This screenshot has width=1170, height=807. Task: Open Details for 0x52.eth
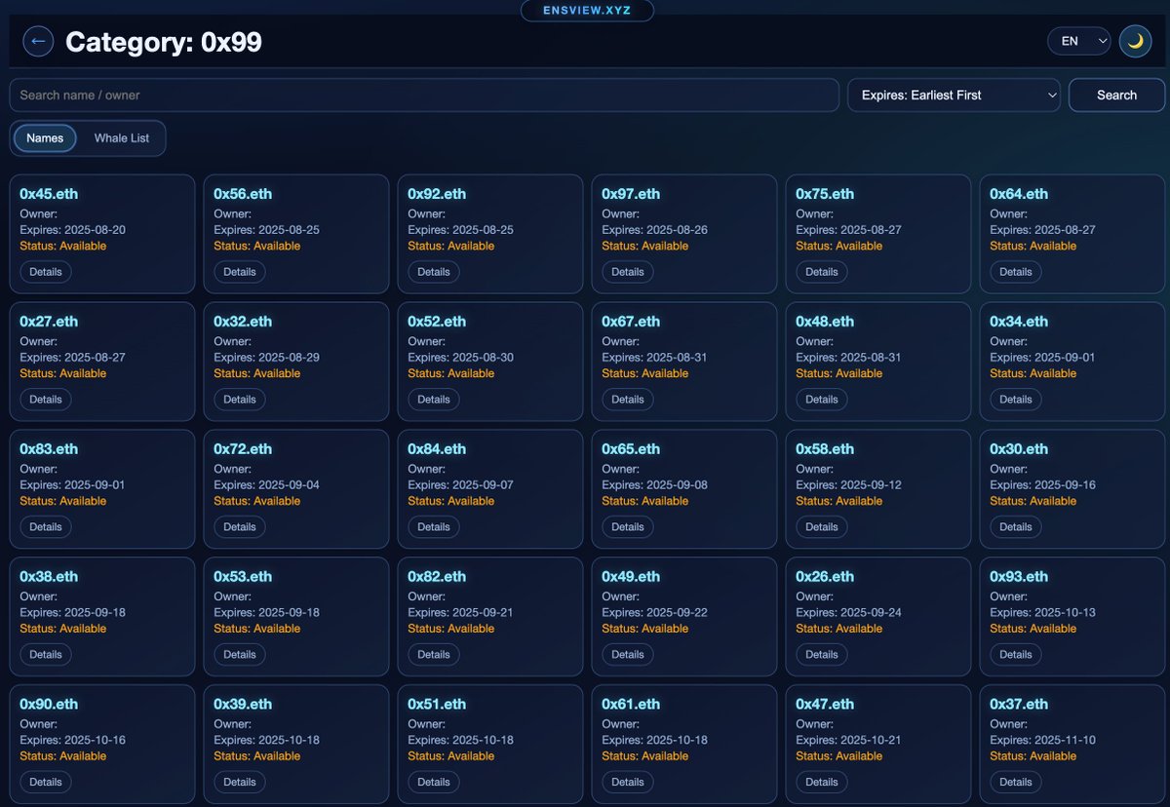[x=434, y=400]
